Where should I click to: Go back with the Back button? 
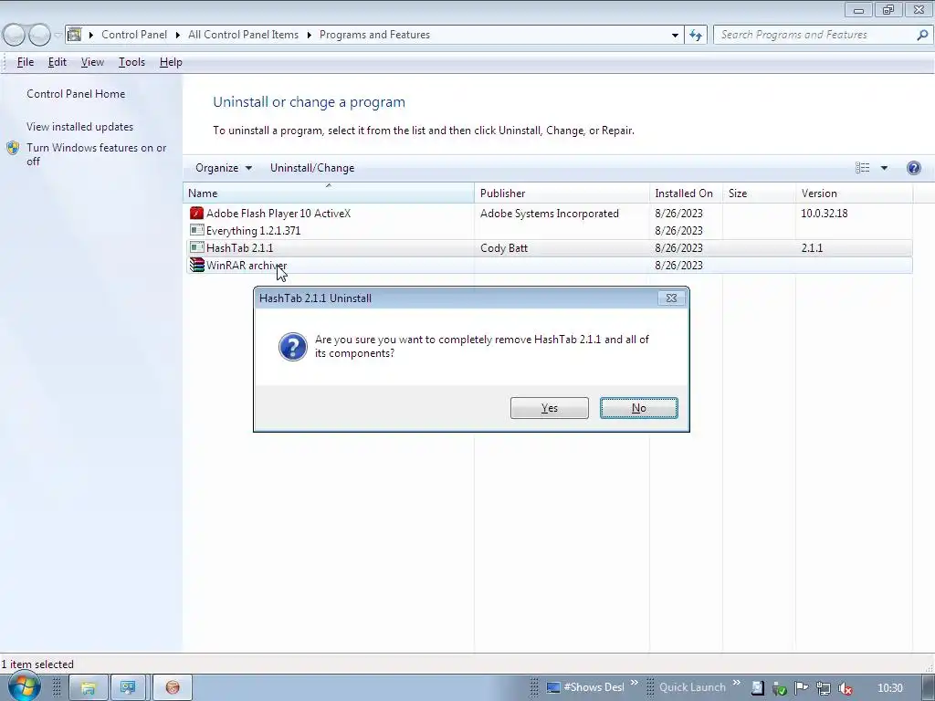(15, 35)
